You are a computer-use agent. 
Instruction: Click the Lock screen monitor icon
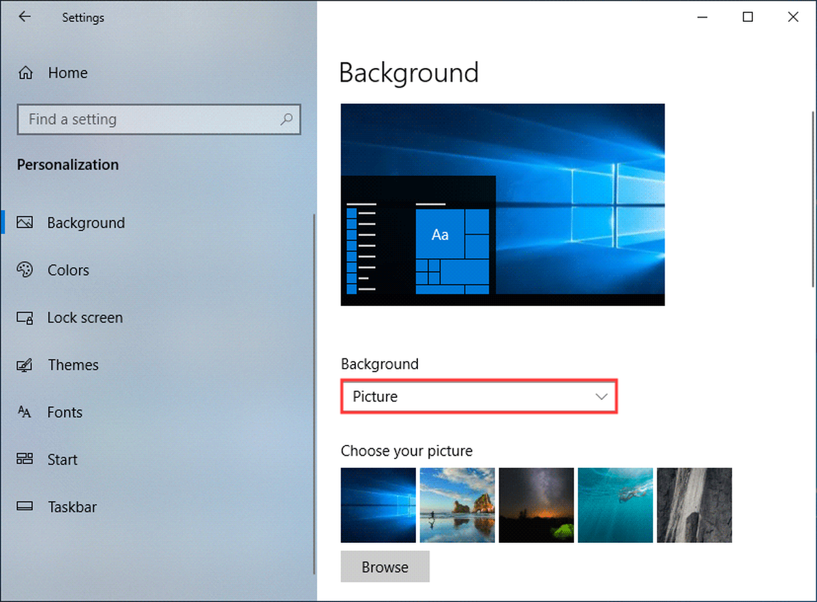pos(25,318)
